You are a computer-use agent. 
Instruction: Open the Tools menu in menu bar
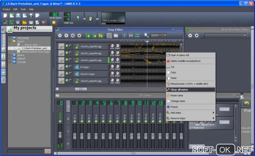point(23,9)
